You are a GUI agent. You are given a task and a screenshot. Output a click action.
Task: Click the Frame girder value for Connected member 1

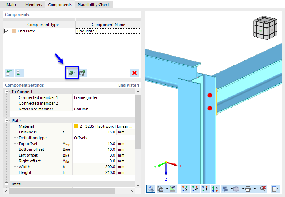[104, 97]
